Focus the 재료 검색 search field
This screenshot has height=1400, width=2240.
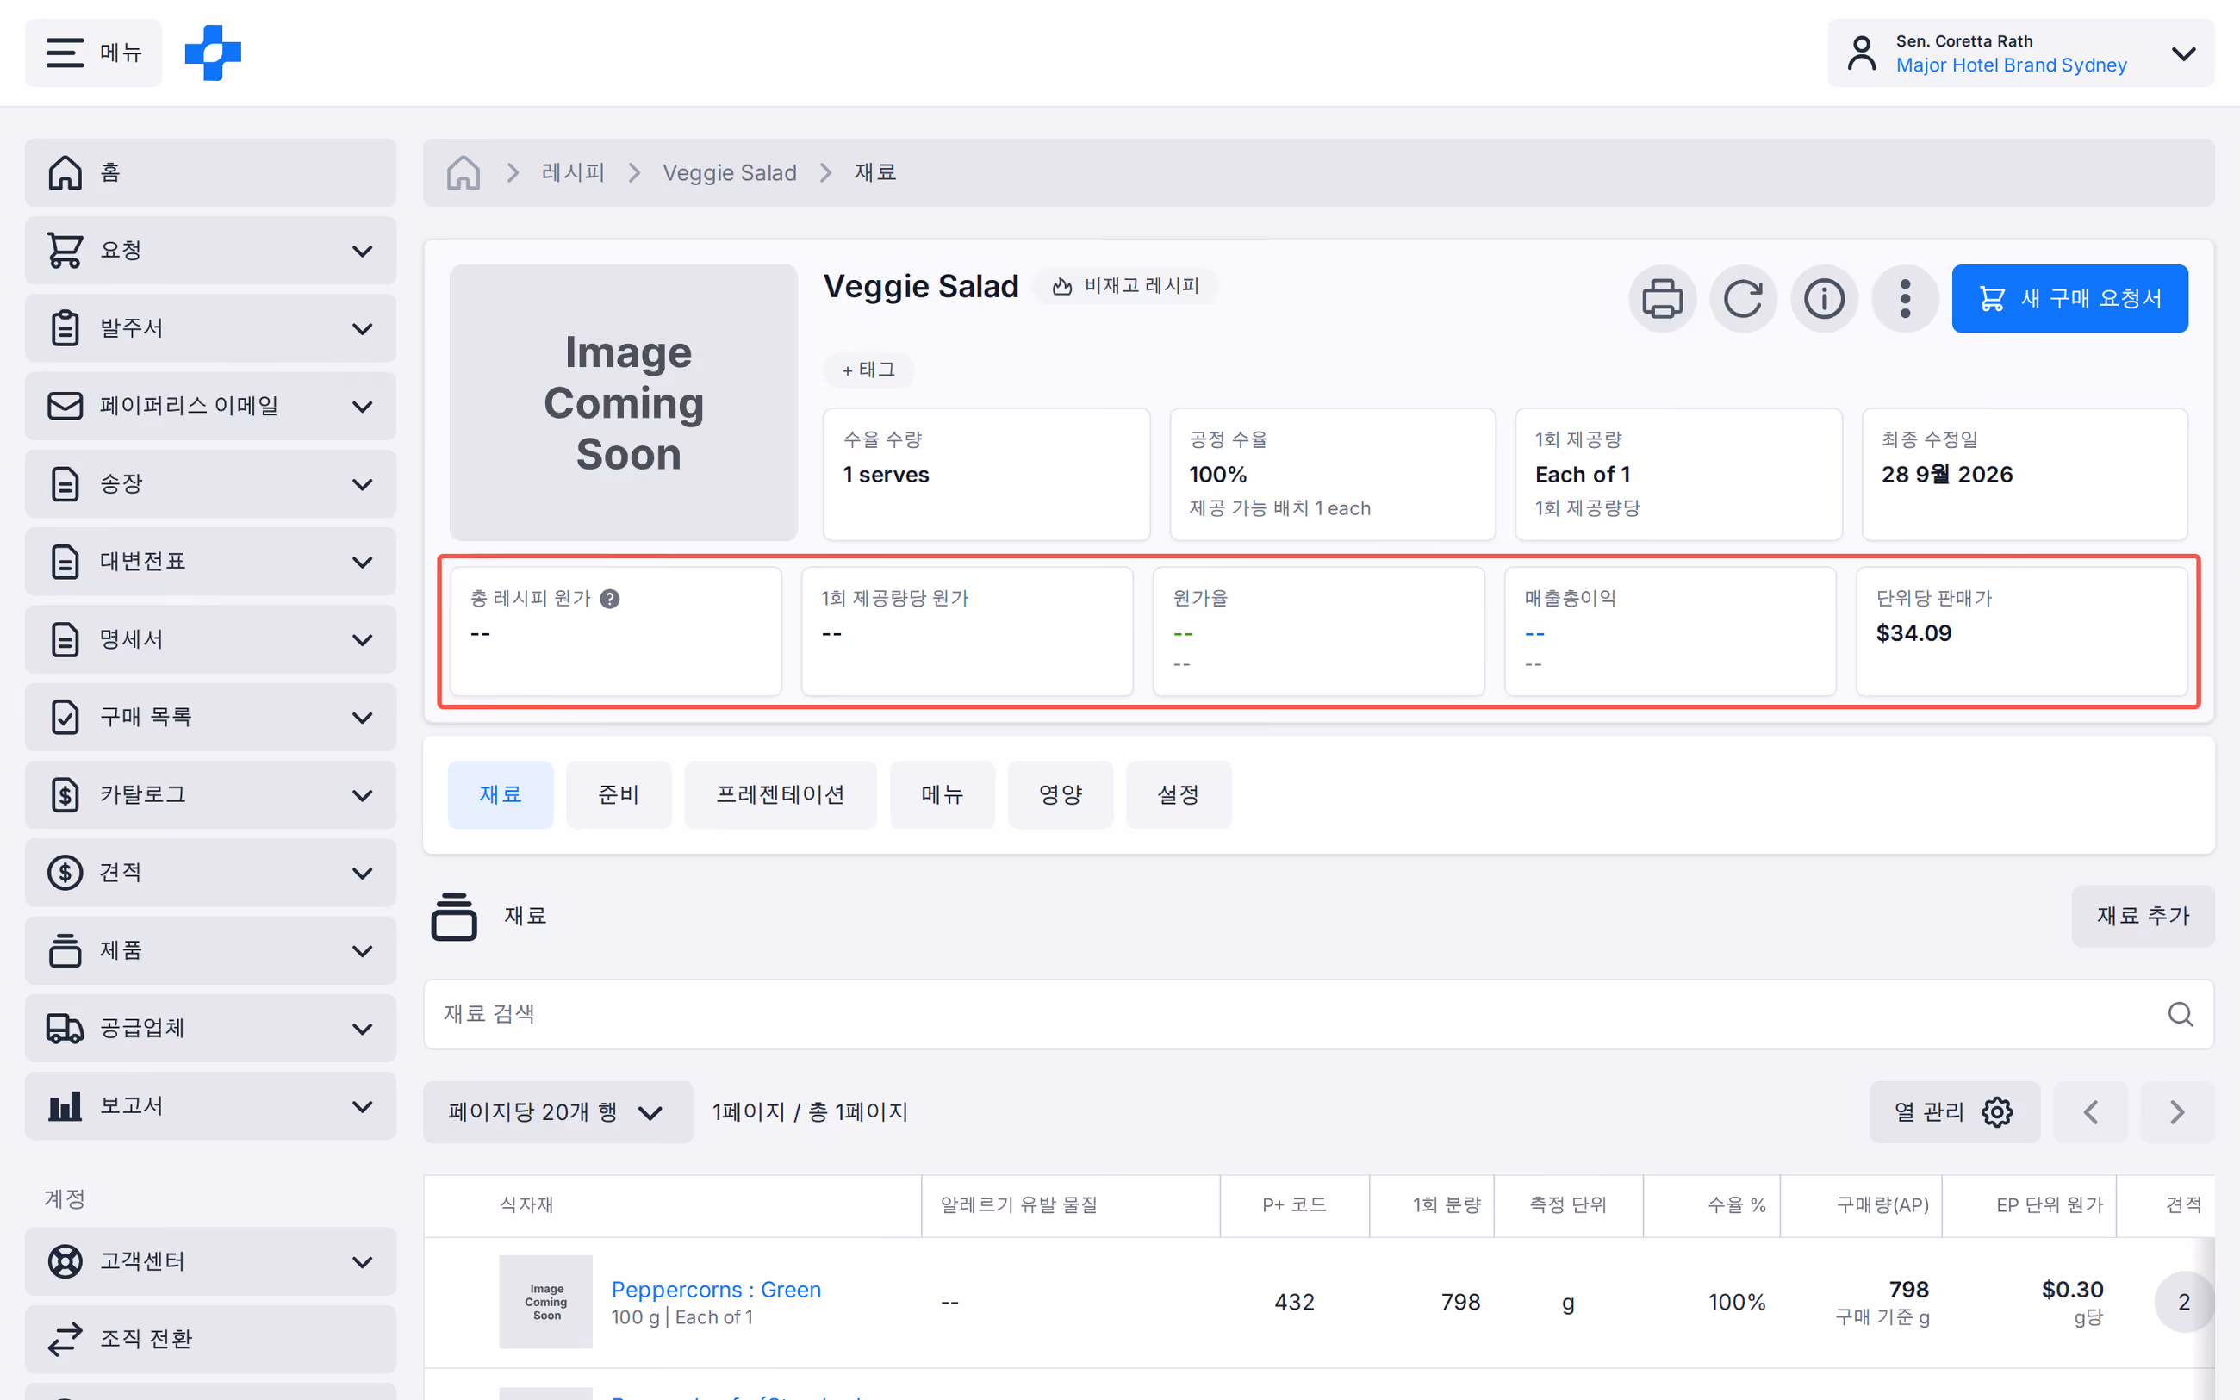click(x=1318, y=1014)
